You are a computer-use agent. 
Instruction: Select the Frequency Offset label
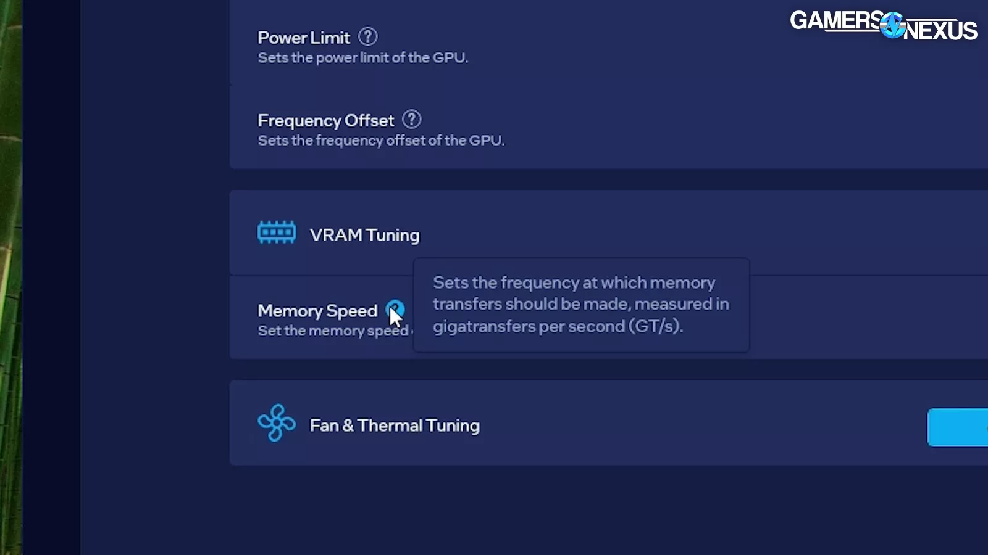pos(325,120)
